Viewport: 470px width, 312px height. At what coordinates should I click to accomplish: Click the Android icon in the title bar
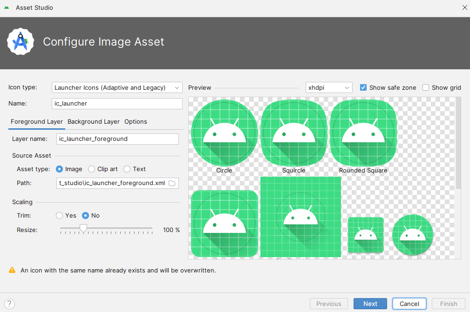pyautogui.click(x=7, y=7)
